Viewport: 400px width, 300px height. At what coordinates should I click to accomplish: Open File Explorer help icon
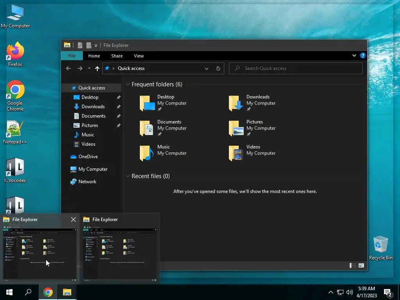pyautogui.click(x=362, y=55)
